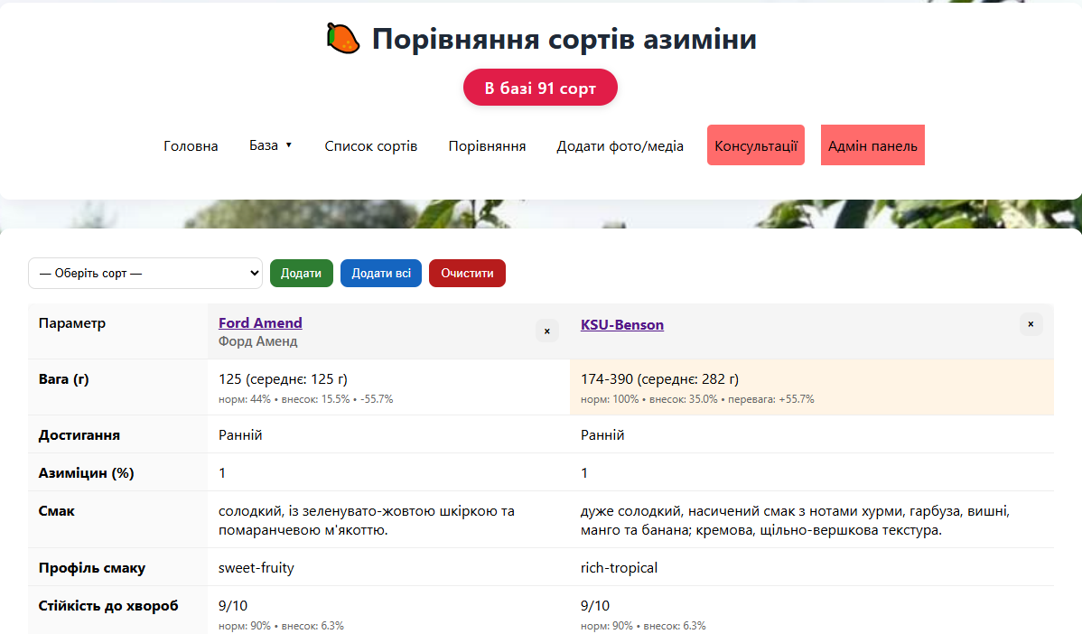The image size is (1082, 634).
Task: Open the Ford Amend variety link
Action: (260, 323)
